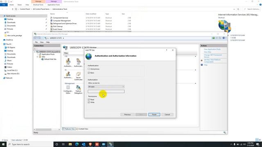Click the Previous button
This screenshot has height=147, width=262.
[x=127, y=115]
